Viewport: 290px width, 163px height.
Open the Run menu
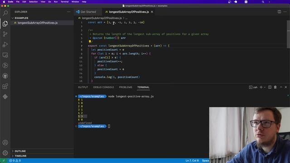click(56, 2)
